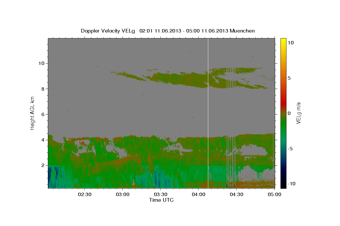340x226 pixels.
Task: Click the 'Muenchen' location label in title
Action: click(x=242, y=31)
